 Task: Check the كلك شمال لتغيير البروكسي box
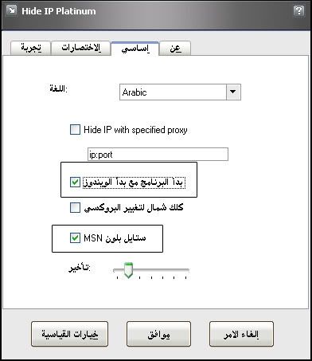(75, 208)
